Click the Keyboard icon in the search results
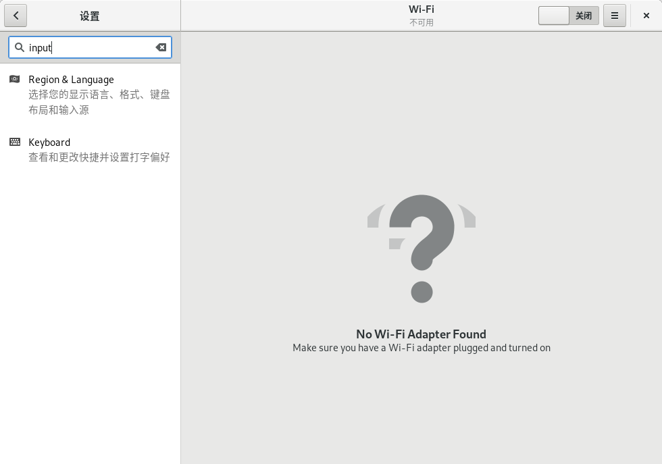 [x=15, y=142]
